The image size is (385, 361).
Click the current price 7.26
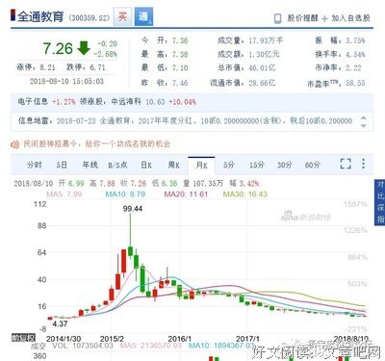click(x=58, y=49)
